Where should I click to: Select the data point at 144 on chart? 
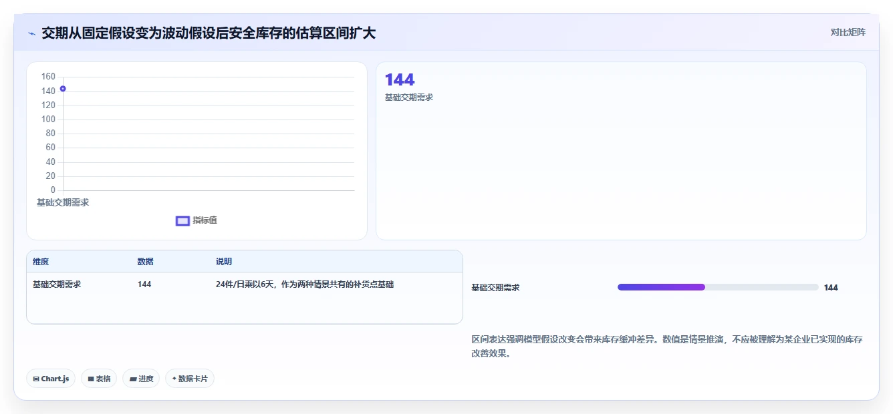pyautogui.click(x=63, y=89)
